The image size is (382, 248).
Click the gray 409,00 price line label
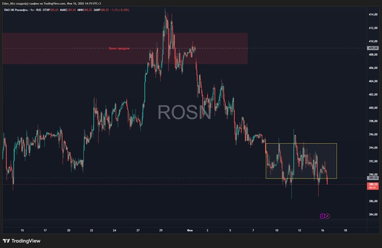373,48
